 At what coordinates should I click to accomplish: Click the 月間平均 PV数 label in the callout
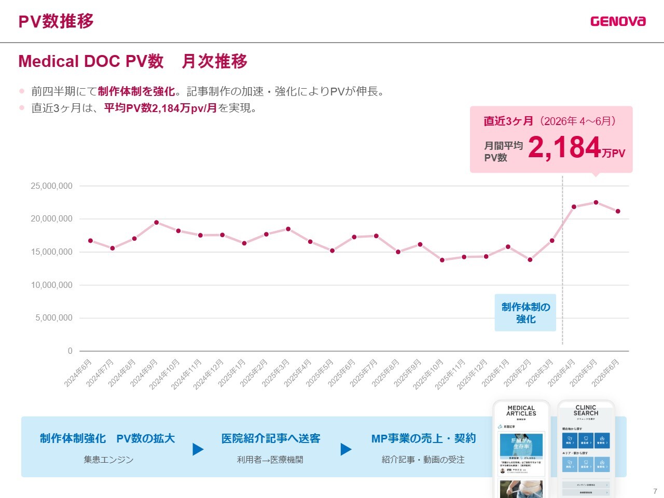point(503,151)
